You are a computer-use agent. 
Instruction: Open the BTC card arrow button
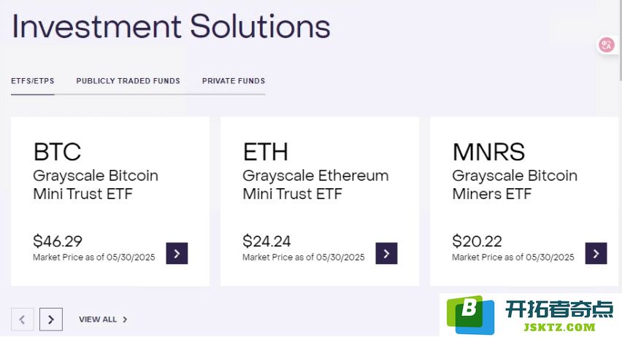[x=177, y=253]
